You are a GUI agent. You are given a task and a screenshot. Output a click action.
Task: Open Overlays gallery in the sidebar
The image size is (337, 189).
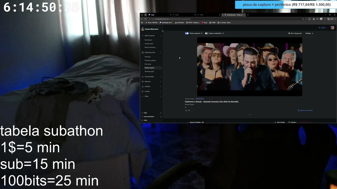click(150, 60)
